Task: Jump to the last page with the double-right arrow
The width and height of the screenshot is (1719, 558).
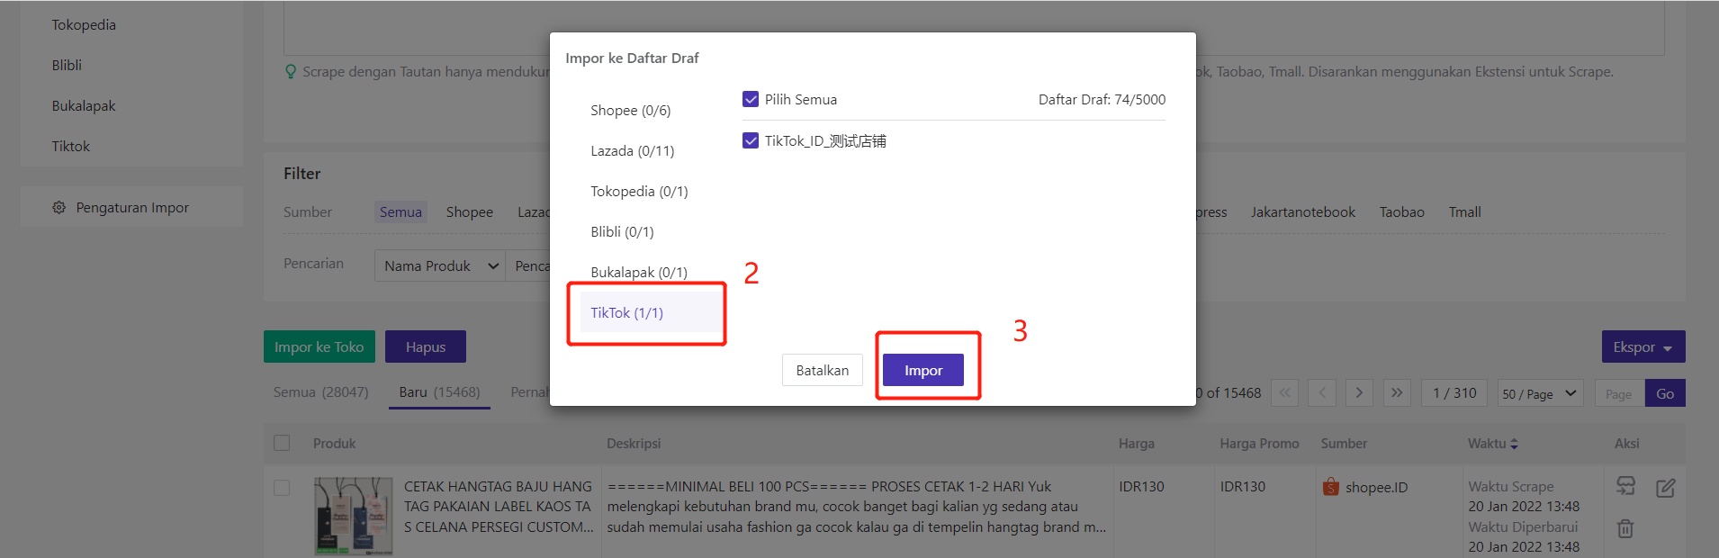Action: pos(1397,393)
